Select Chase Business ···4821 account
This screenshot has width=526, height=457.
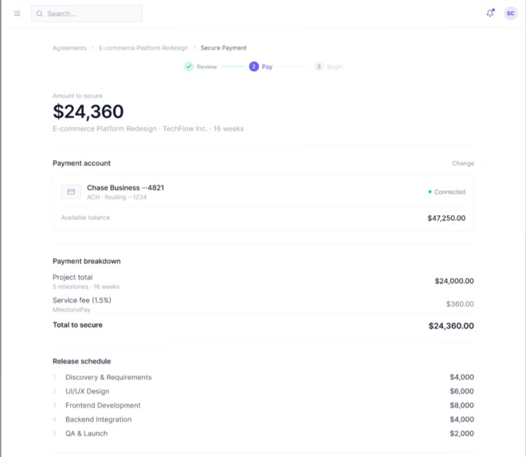[125, 187]
